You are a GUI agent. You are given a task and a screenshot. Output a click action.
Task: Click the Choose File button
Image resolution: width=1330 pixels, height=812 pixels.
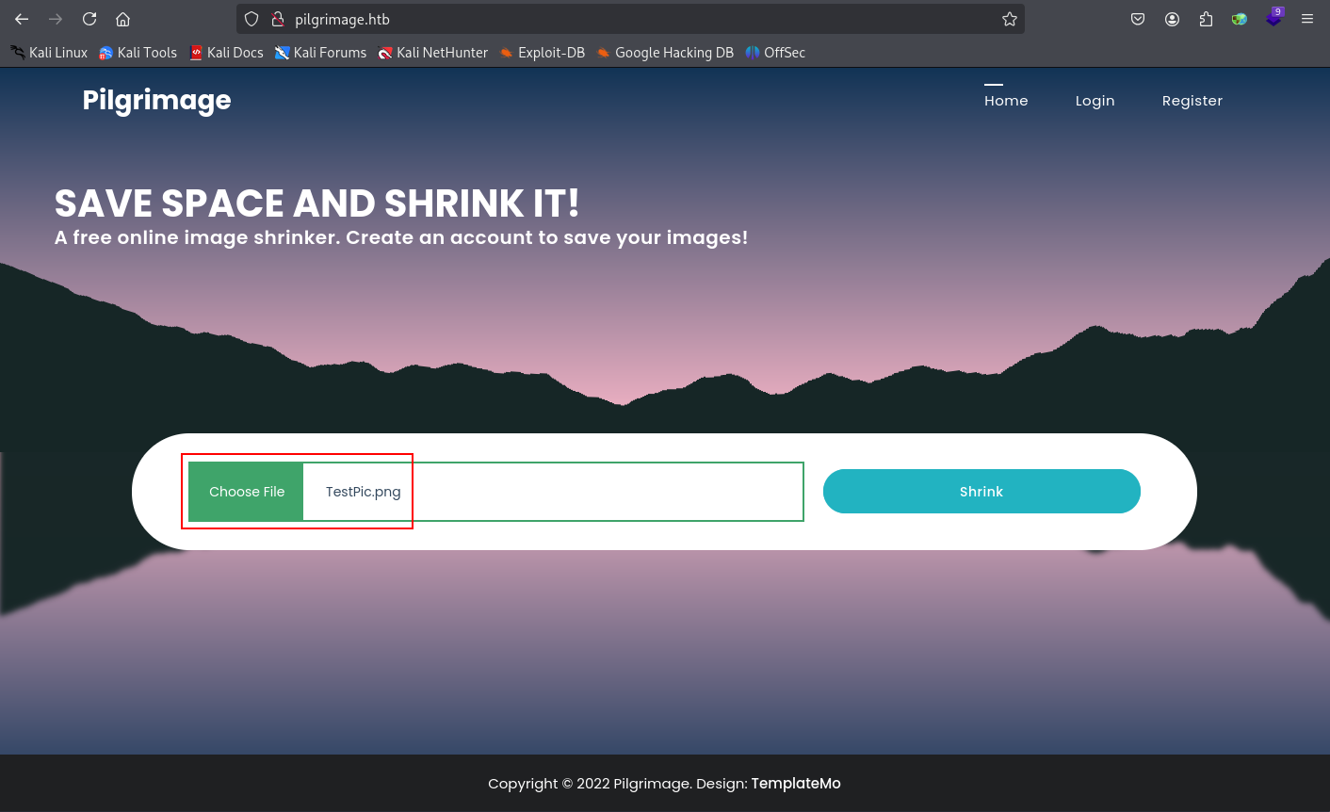(x=247, y=492)
